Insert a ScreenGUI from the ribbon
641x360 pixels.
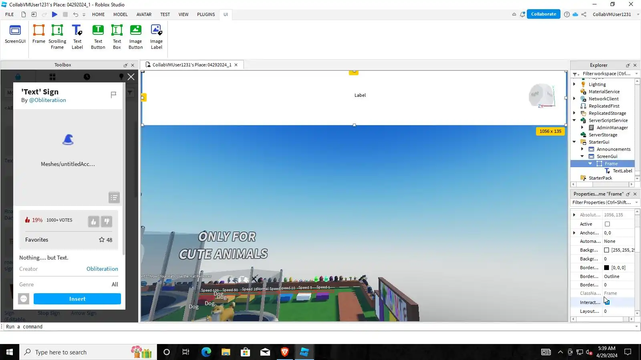[15, 34]
